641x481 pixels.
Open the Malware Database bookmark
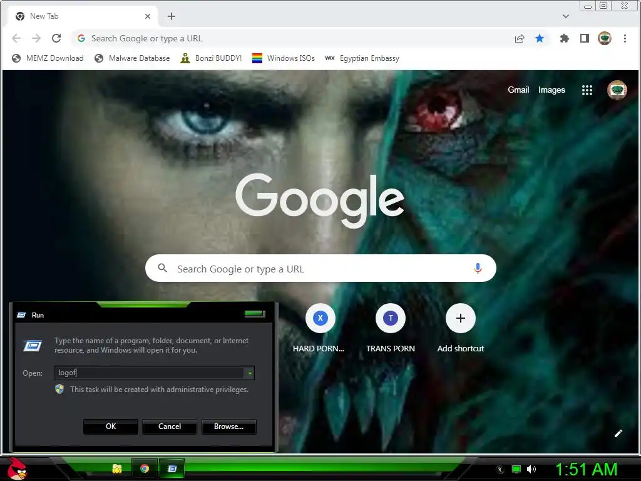pyautogui.click(x=132, y=58)
